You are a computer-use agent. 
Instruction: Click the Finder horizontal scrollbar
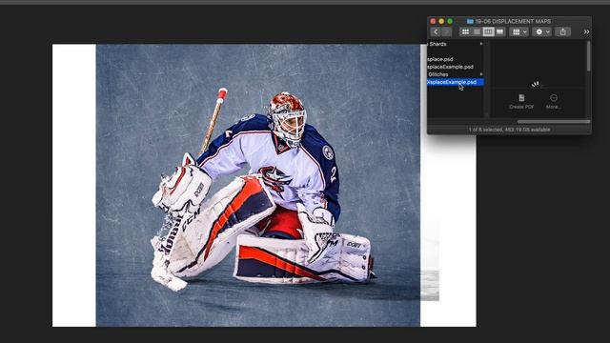click(x=553, y=122)
